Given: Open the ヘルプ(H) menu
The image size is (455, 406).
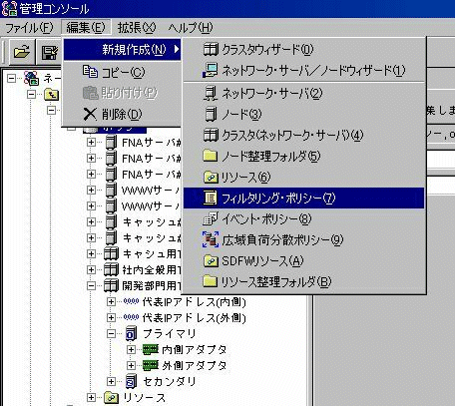Looking at the screenshot, I should [x=191, y=27].
